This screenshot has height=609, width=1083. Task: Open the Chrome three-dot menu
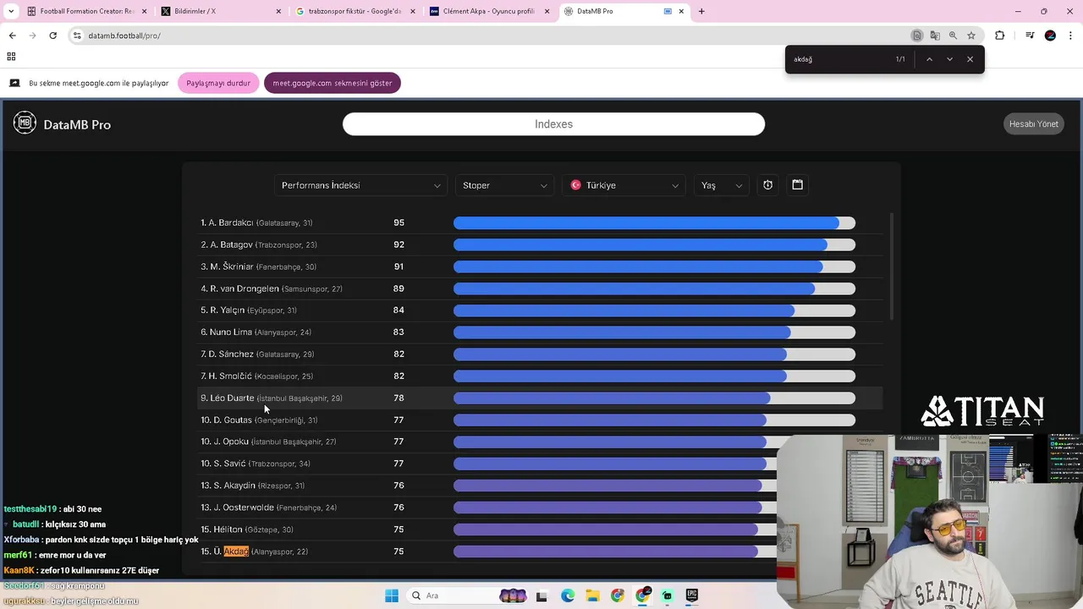point(1070,36)
